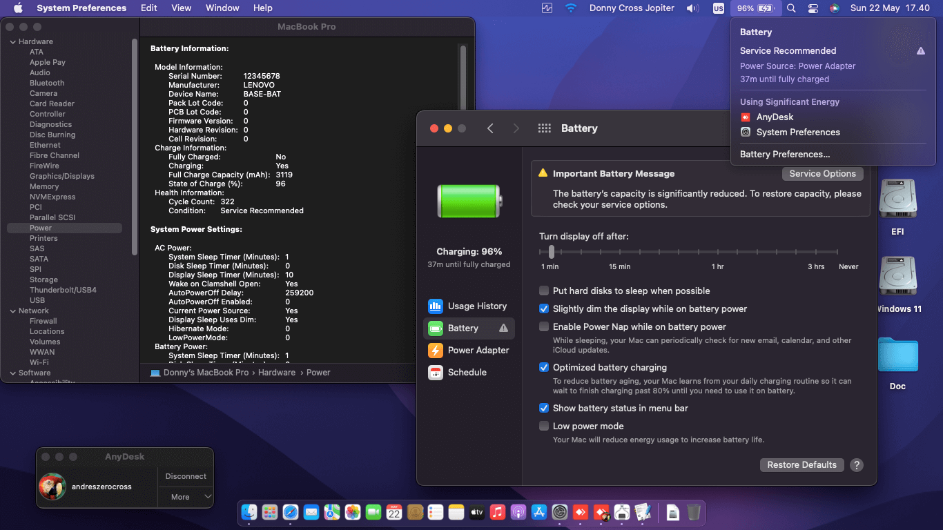Viewport: 943px width, 530px height.
Task: Open the Calendar dock icon
Action: tap(394, 512)
